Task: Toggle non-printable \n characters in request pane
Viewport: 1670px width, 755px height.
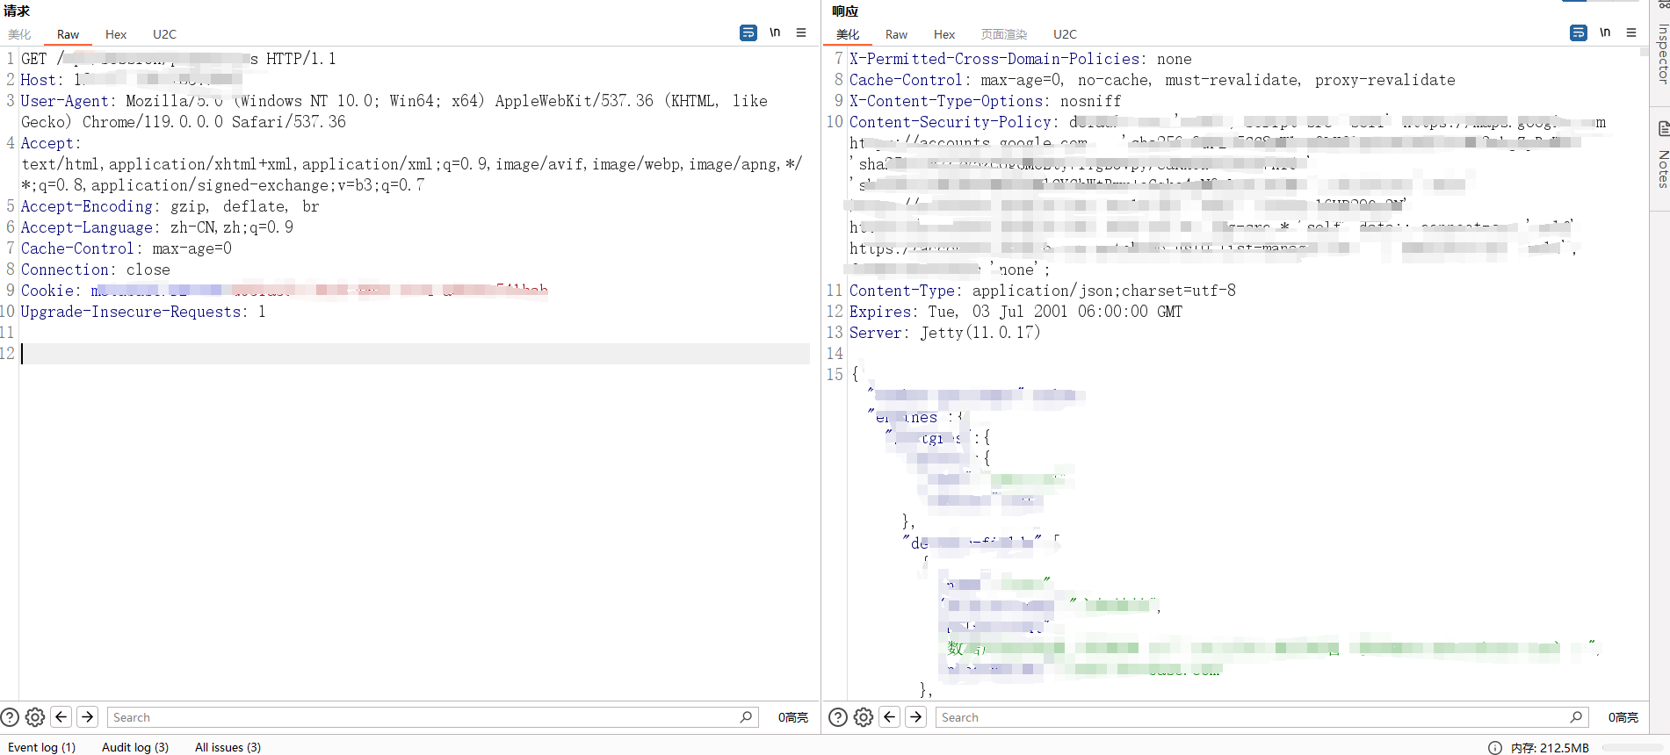Action: coord(775,32)
